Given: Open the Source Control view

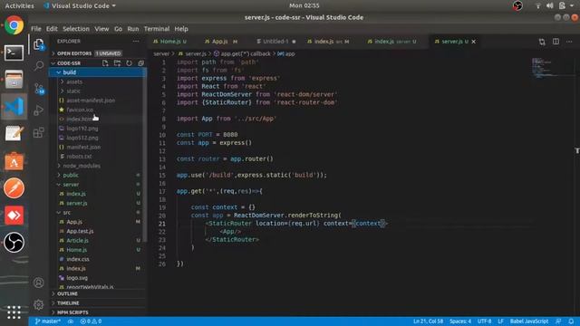Looking at the screenshot, I should [x=38, y=89].
